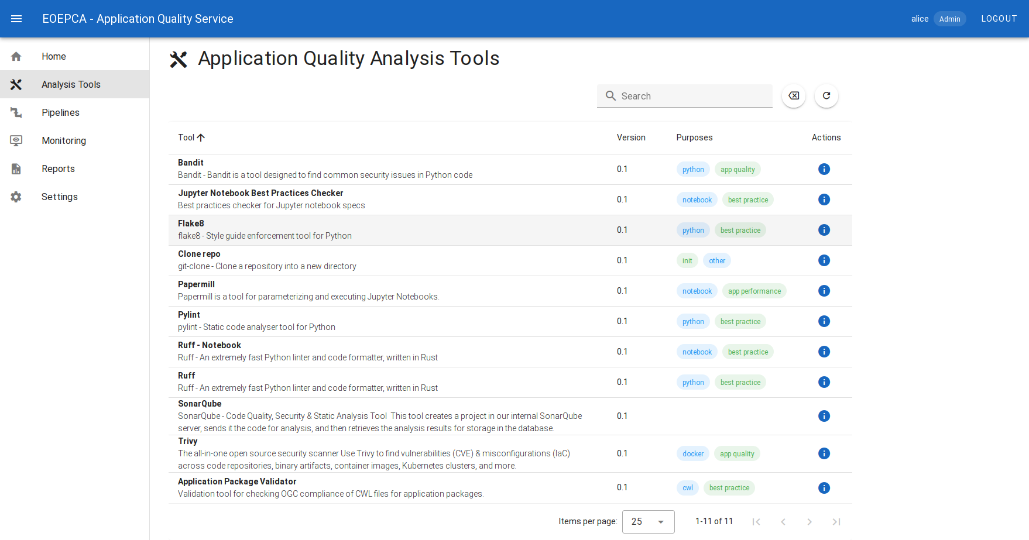Open Pipelines from the sidebar
1029x540 pixels.
(75, 112)
